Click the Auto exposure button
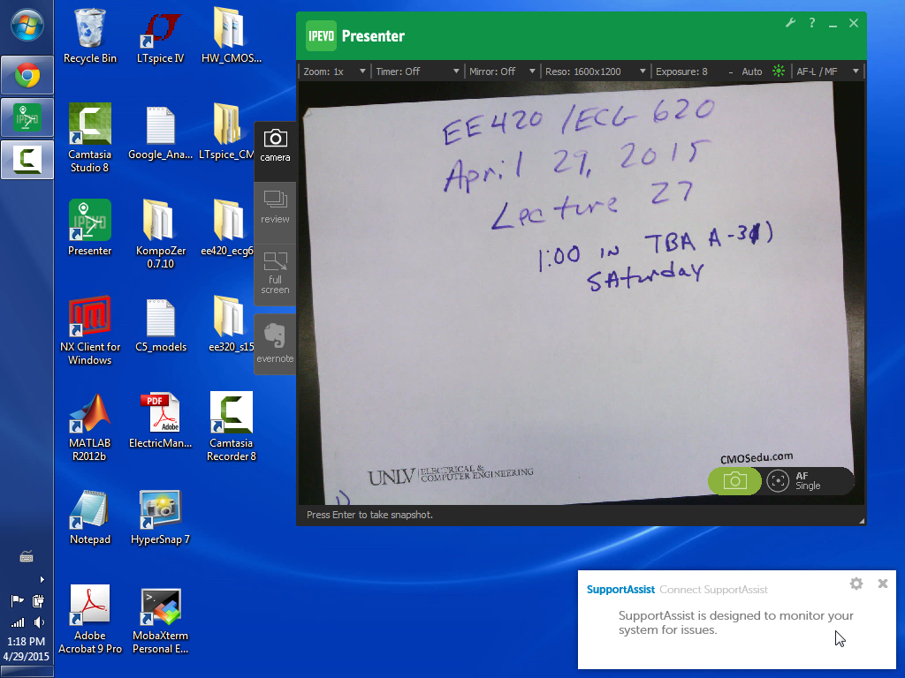The image size is (905, 678). tap(751, 72)
